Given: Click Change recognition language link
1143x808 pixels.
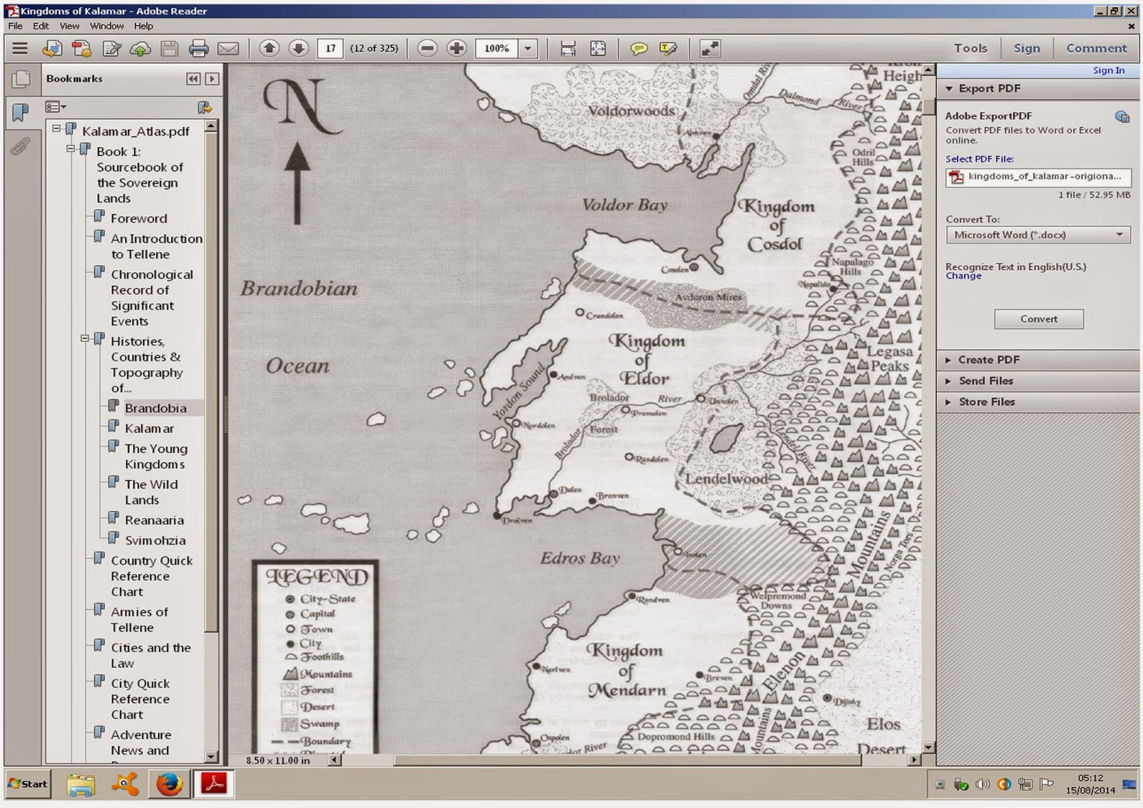Looking at the screenshot, I should pyautogui.click(x=963, y=276).
